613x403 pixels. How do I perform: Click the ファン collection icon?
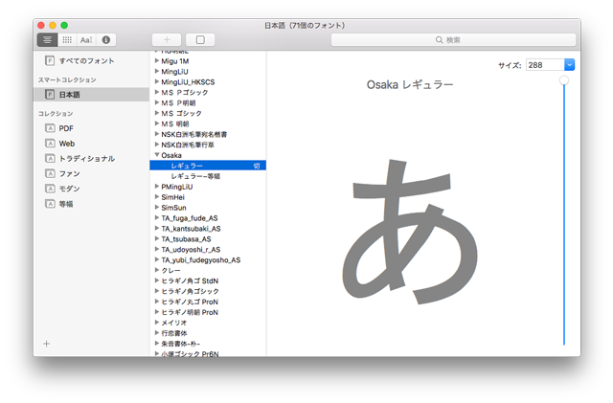(50, 173)
